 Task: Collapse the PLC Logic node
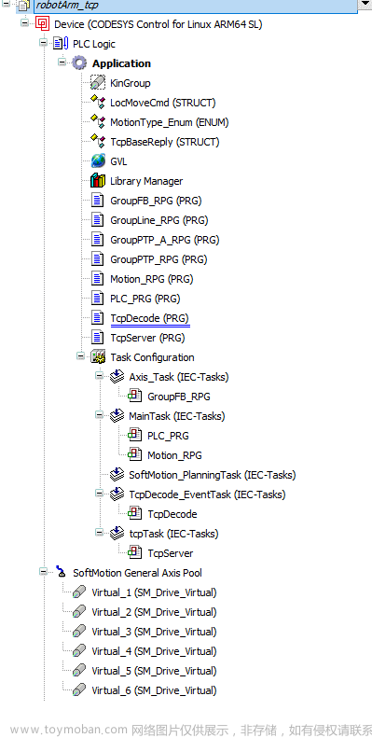tap(43, 42)
